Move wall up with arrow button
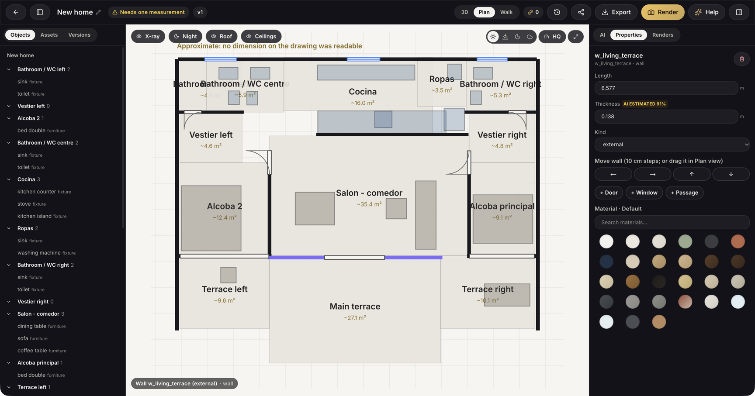Viewport: 755px width, 396px height. [x=692, y=174]
